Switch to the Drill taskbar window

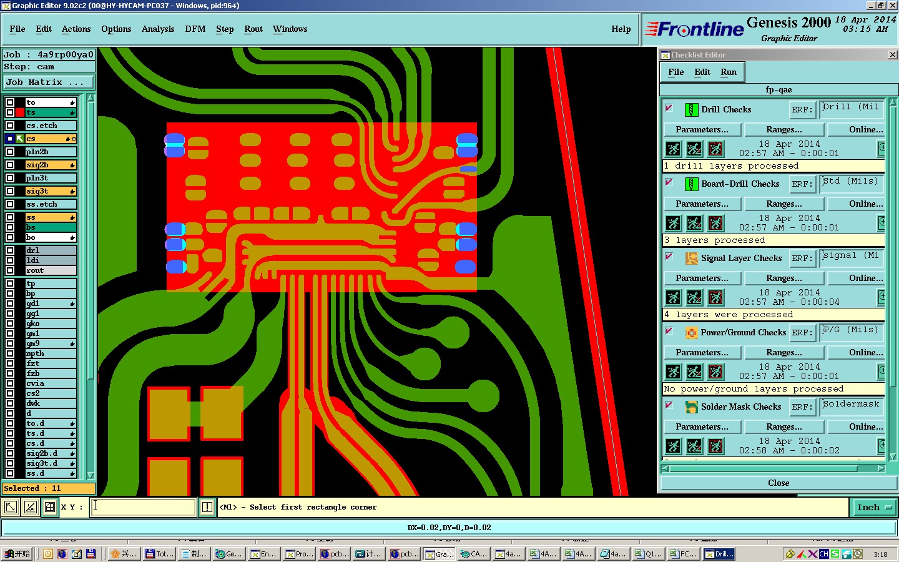pyautogui.click(x=719, y=554)
